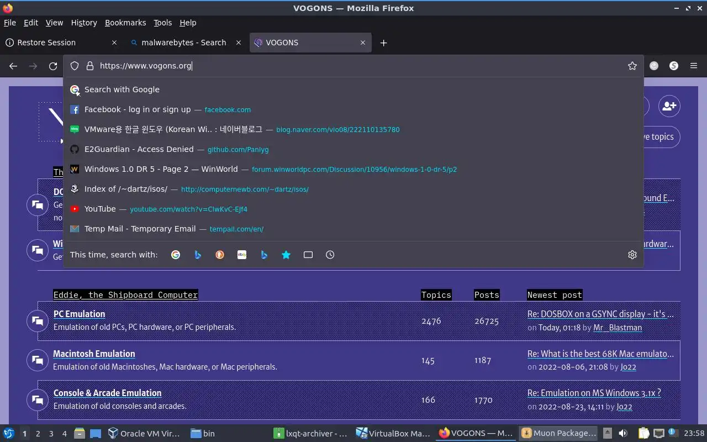Viewport: 707px width, 442px height.
Task: Open the network tray icon
Action: coord(658,433)
